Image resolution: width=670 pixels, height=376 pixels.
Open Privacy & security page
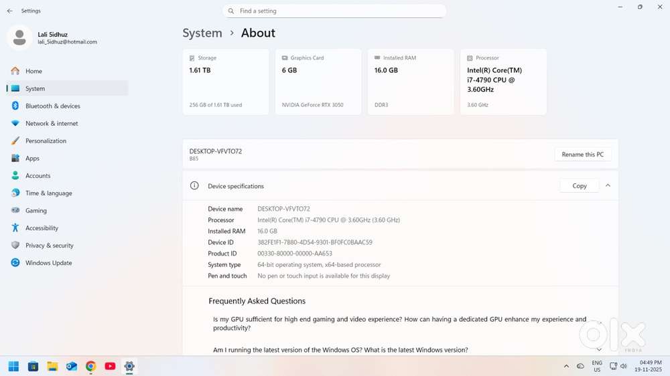coord(49,246)
